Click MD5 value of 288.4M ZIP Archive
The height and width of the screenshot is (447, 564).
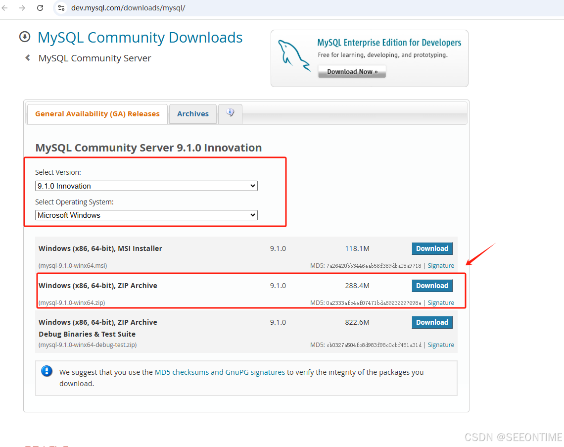coord(374,303)
